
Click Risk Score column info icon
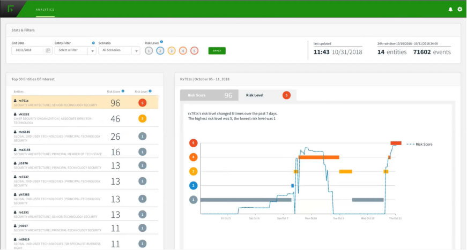click(123, 92)
